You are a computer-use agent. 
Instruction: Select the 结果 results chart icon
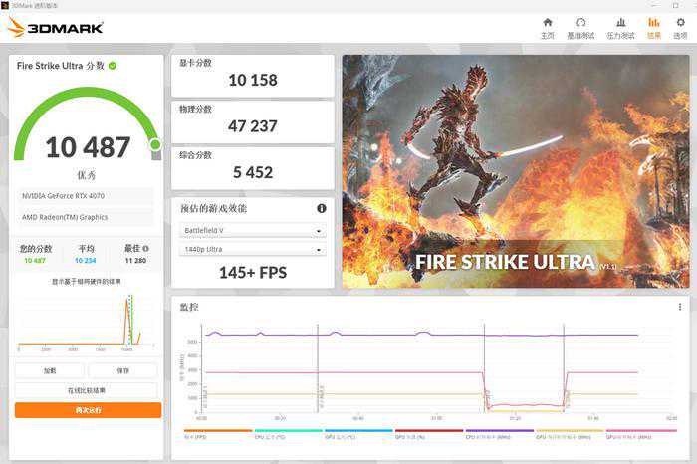(x=653, y=27)
